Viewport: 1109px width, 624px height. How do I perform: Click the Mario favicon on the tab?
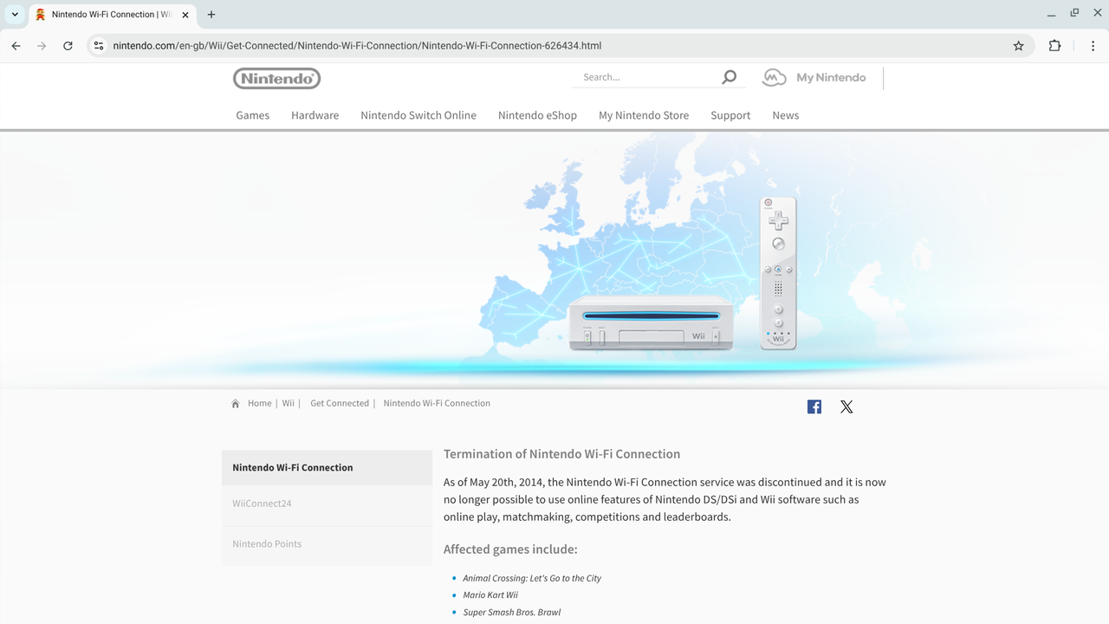[x=41, y=15]
